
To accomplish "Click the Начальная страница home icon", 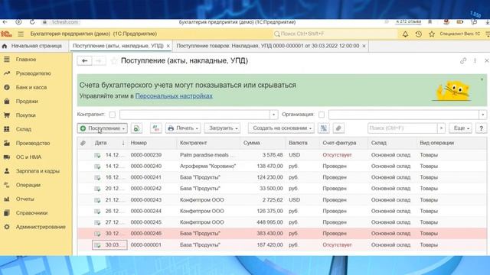I will tap(5, 46).
